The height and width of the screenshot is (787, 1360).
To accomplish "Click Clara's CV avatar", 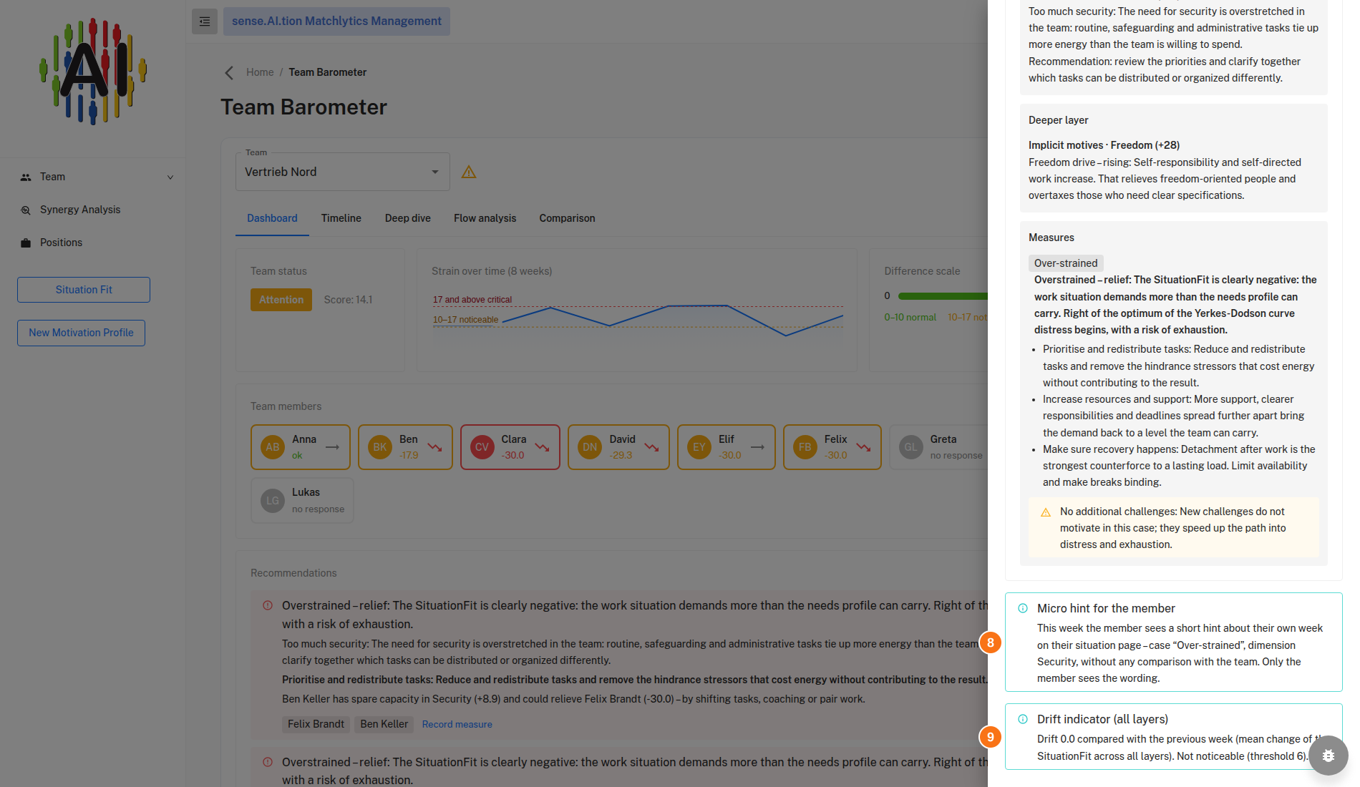I will (x=482, y=447).
